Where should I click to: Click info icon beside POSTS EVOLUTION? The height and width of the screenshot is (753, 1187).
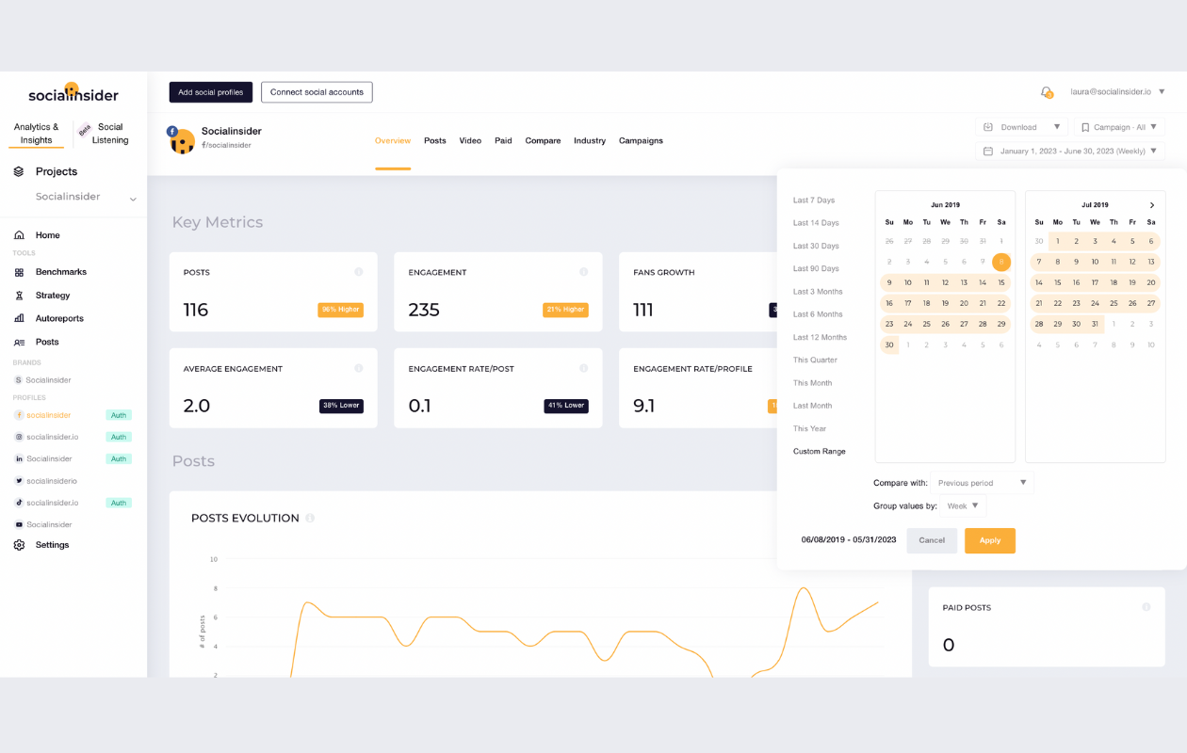310,518
